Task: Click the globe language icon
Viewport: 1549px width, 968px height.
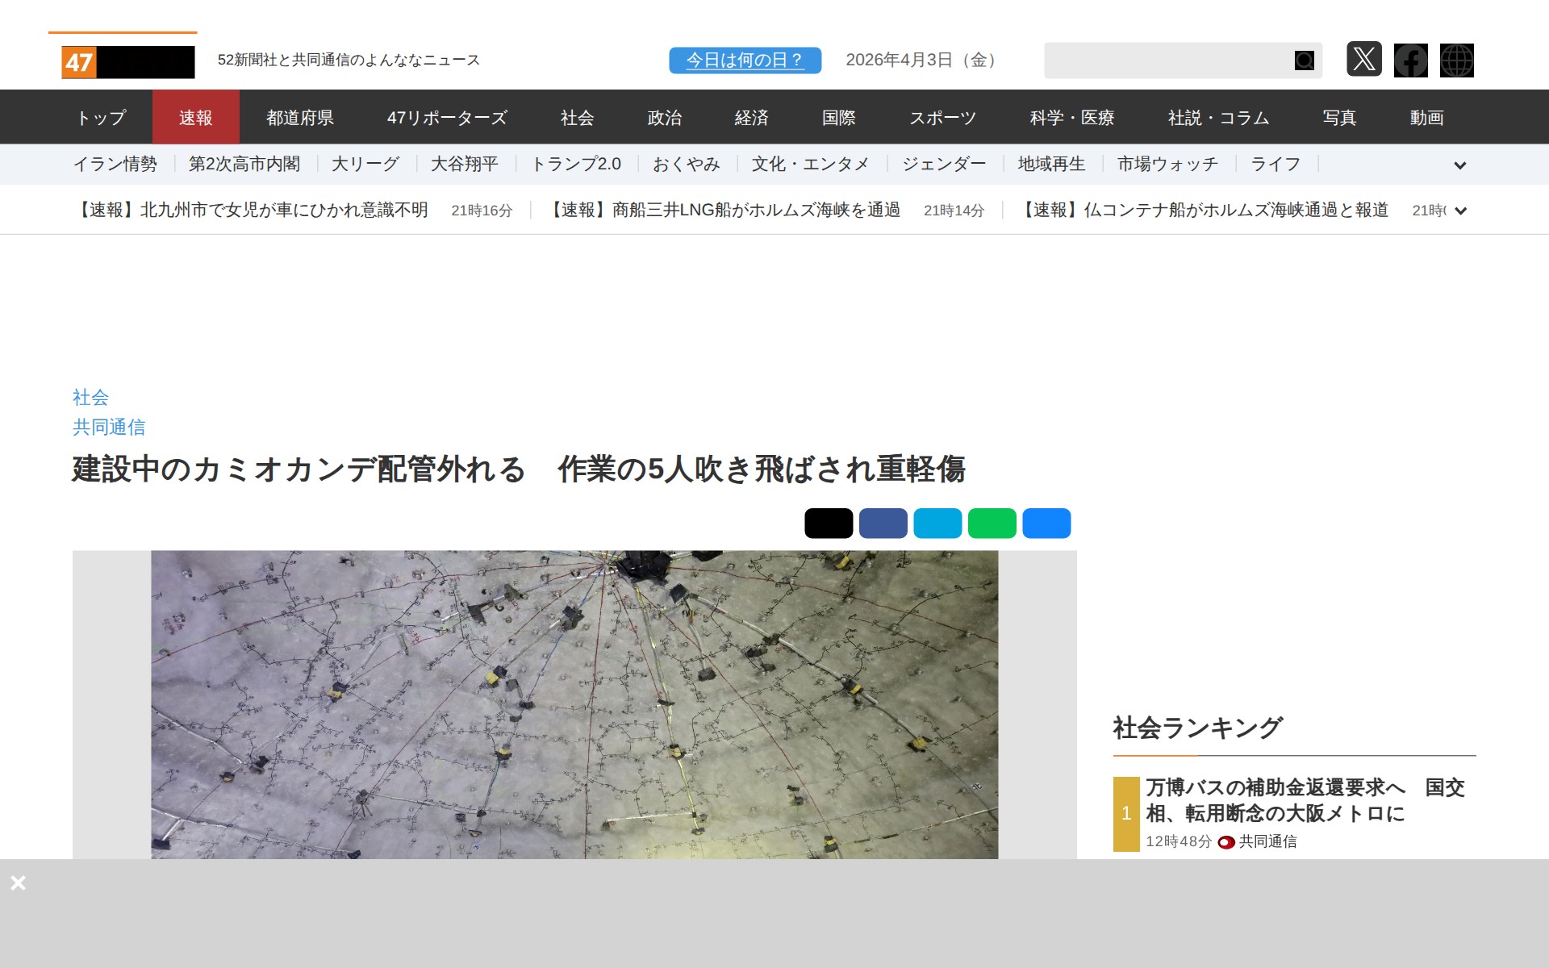Action: [x=1456, y=60]
